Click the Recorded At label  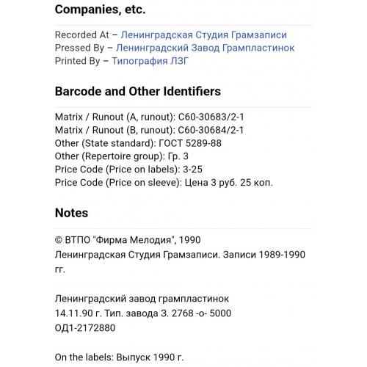[82, 35]
